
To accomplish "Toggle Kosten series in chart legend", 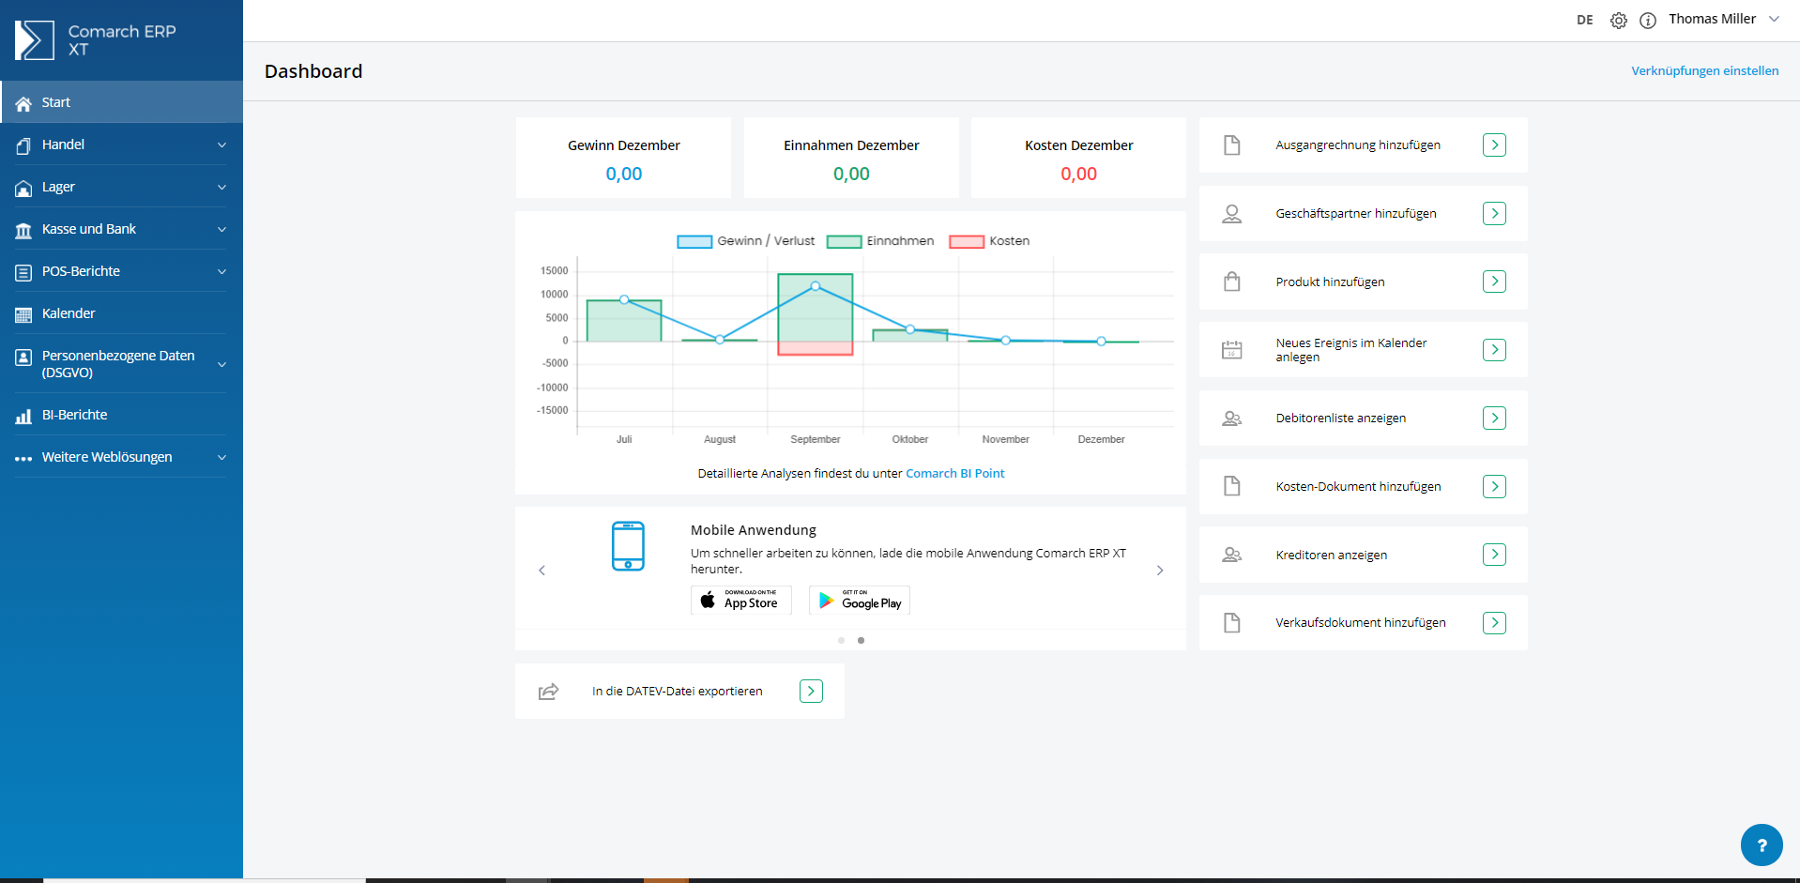I will click(989, 241).
